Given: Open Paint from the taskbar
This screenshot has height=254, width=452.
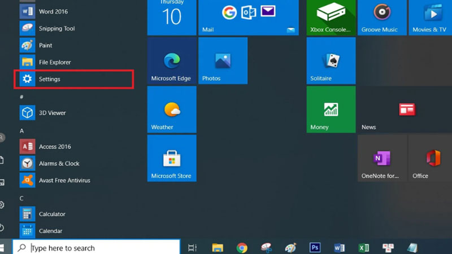Looking at the screenshot, I should [x=290, y=248].
